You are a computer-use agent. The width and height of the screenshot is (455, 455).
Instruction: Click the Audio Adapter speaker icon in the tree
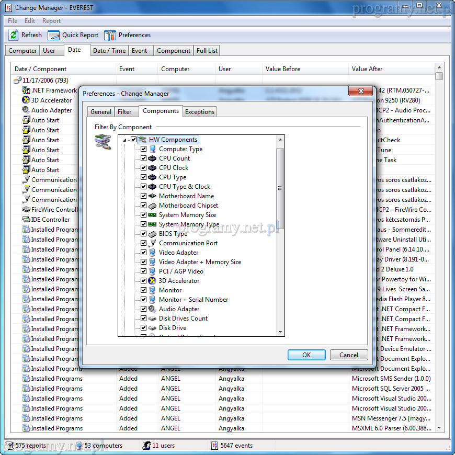pos(152,309)
